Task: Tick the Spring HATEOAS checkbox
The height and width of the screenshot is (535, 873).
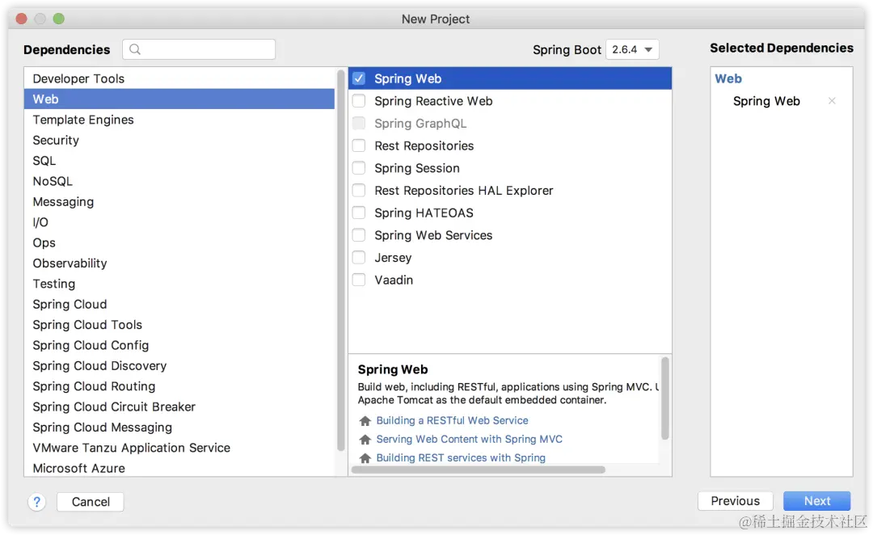Action: [359, 213]
